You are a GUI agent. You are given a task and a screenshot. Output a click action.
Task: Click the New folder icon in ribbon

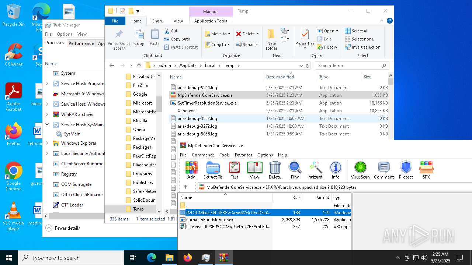pyautogui.click(x=271, y=40)
